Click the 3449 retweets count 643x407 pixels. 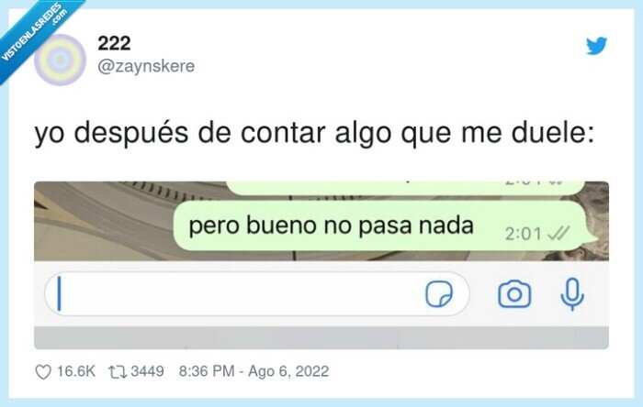point(147,371)
